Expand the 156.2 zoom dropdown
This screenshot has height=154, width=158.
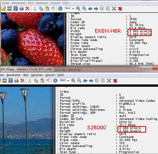[68, 81]
